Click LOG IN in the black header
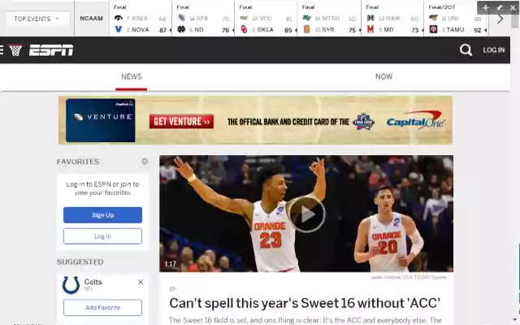This screenshot has height=325, width=520. (x=493, y=50)
